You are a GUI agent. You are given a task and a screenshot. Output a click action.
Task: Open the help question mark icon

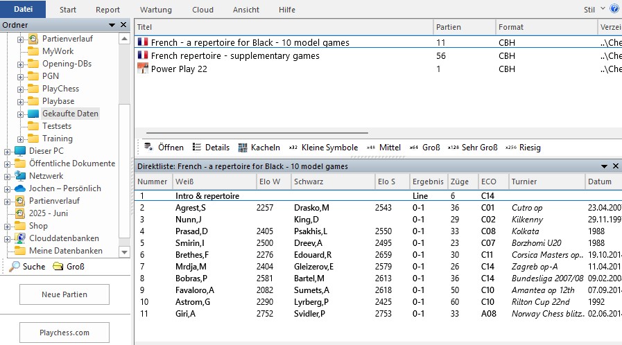click(614, 9)
